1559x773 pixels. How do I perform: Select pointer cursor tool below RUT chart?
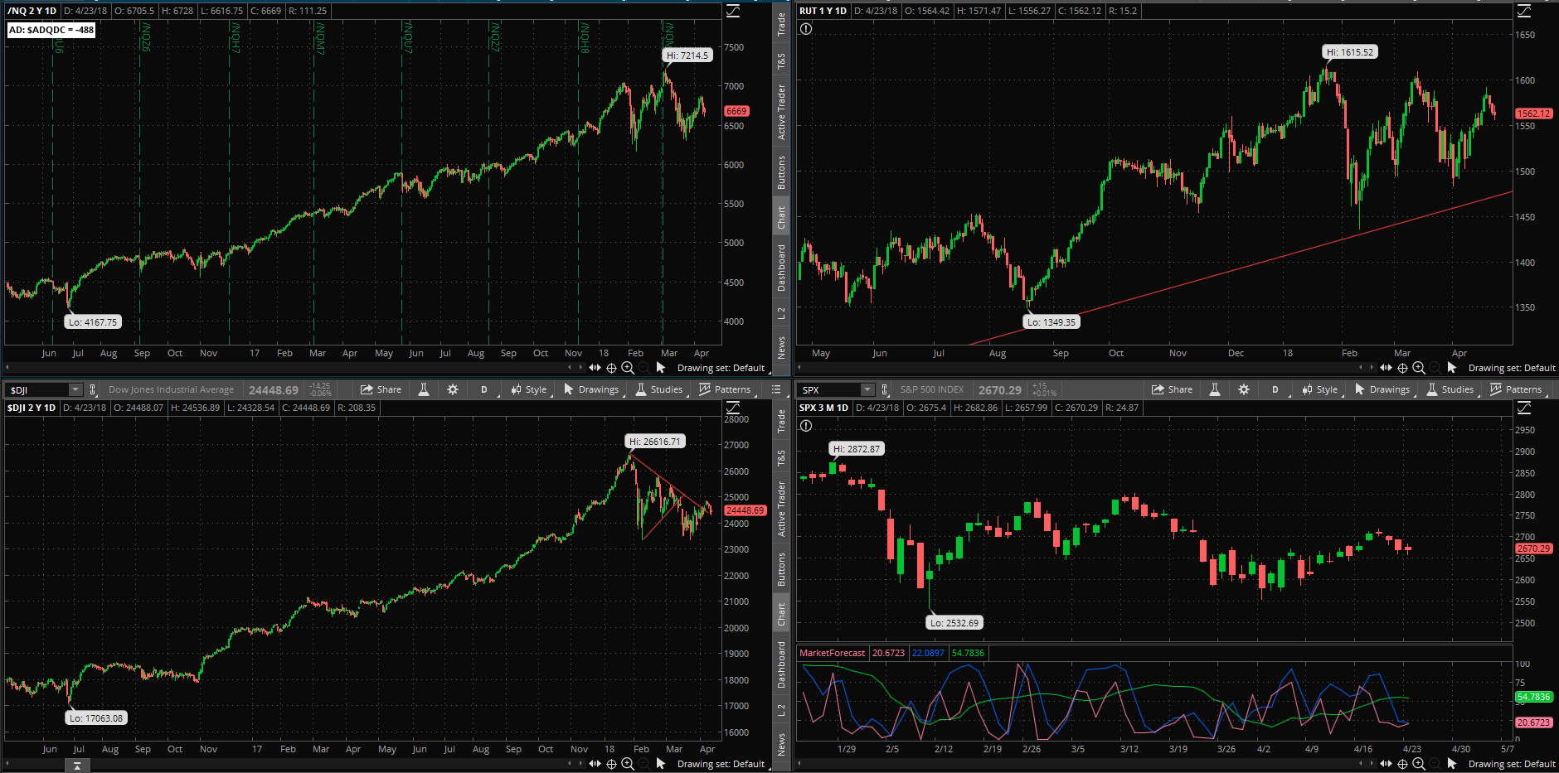1452,368
